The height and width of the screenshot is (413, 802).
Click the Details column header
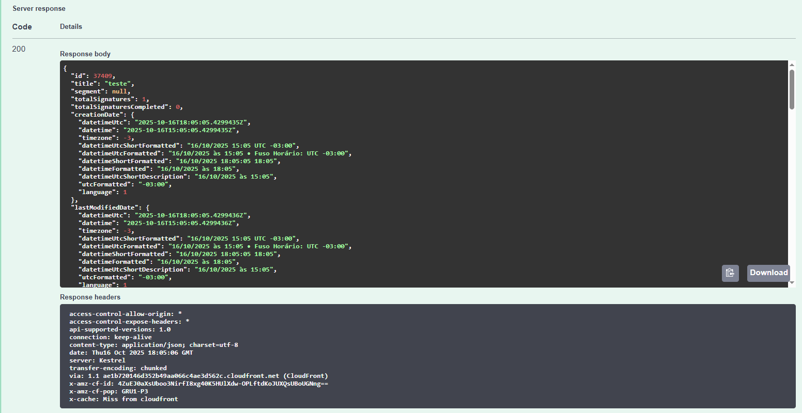point(71,27)
